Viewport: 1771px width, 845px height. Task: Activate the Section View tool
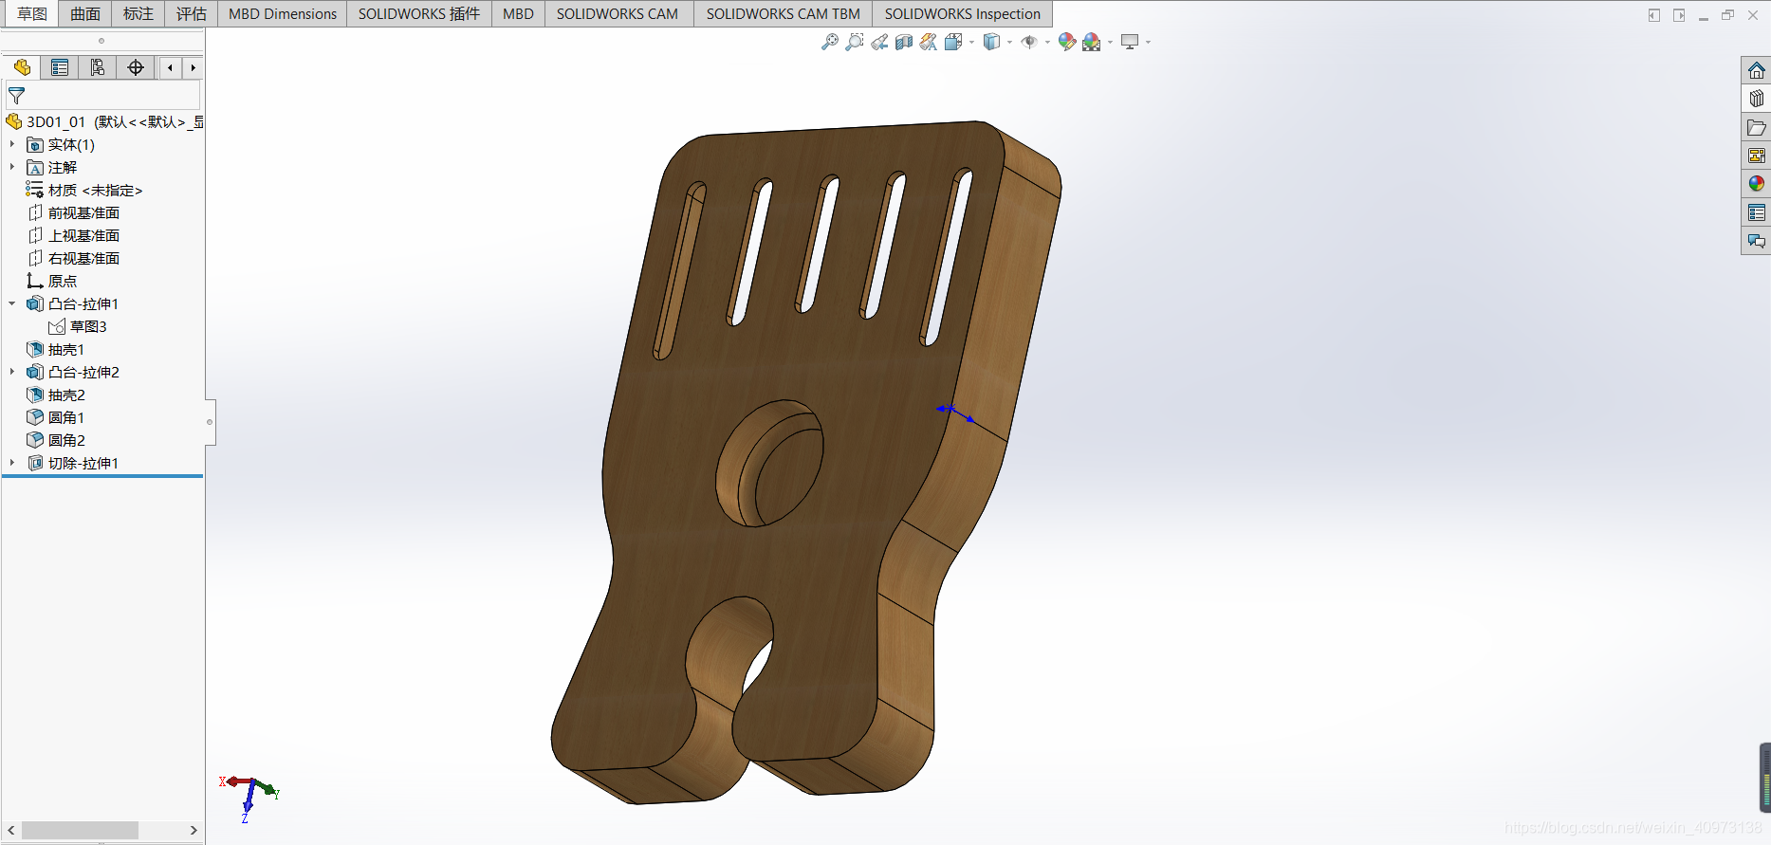904,42
